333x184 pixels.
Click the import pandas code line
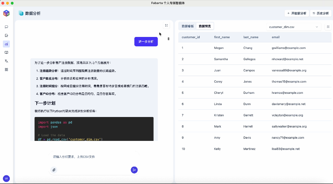55,122
